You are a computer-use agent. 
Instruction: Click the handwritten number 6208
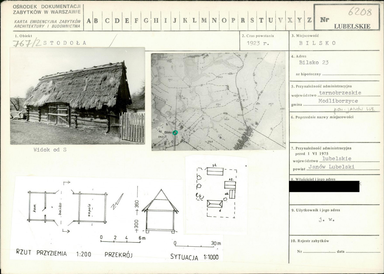click(360, 12)
